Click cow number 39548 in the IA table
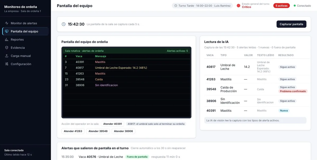This screenshot has height=160, width=317. point(211,89)
